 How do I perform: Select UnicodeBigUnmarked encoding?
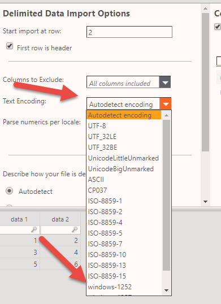point(124,169)
